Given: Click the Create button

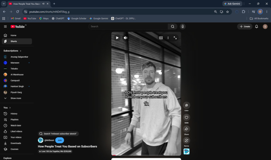Looking at the screenshot, I should 245,26.
